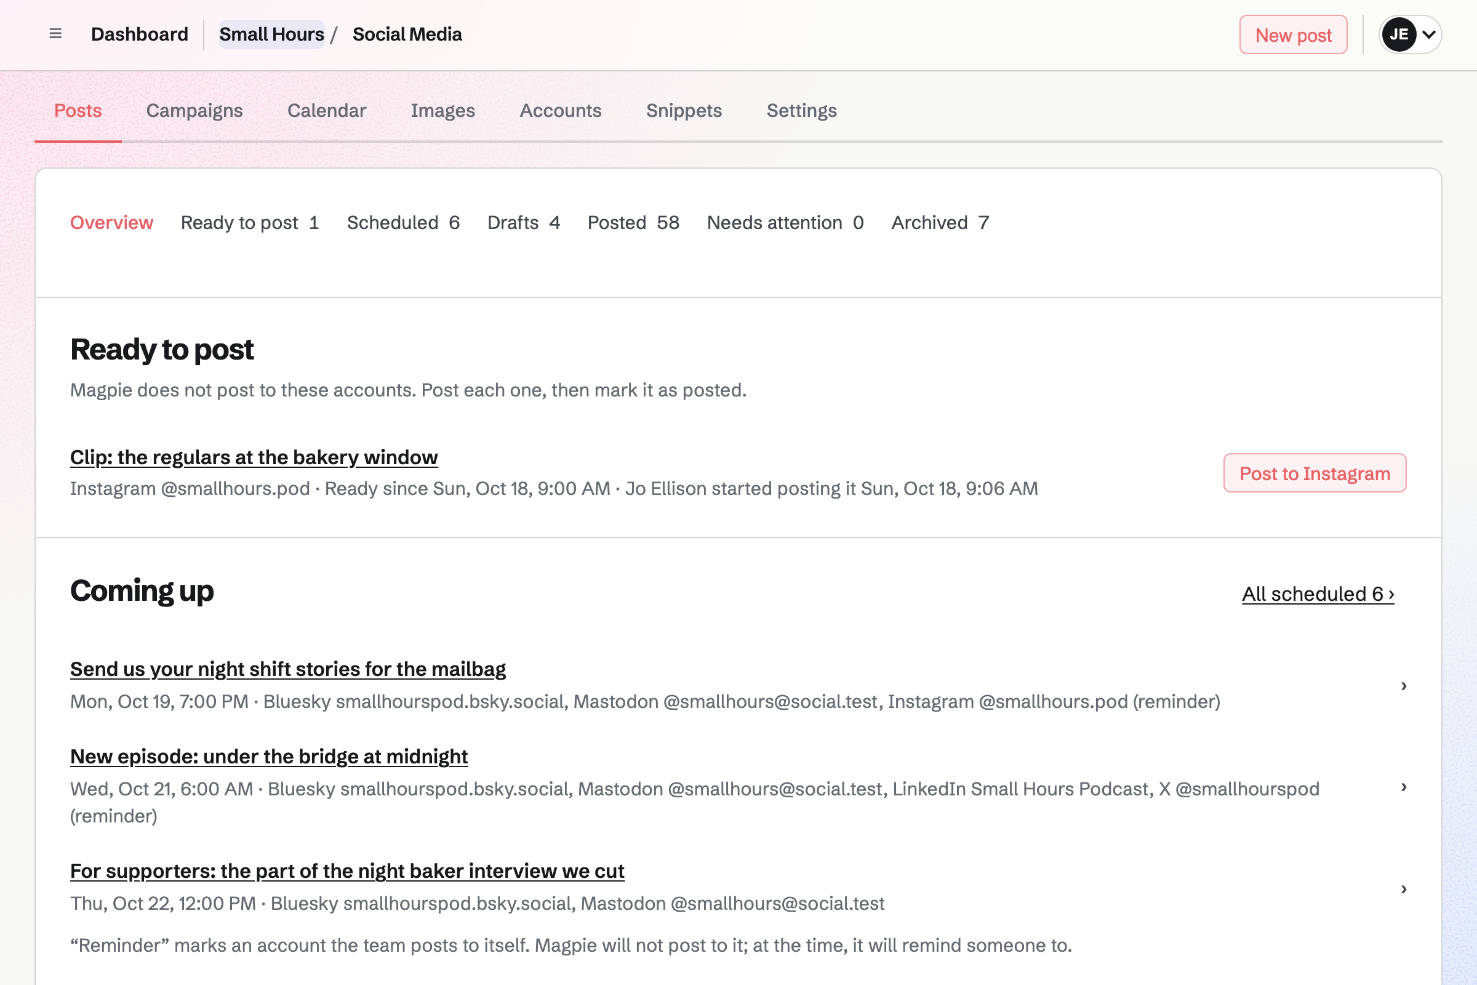Open the JE account avatar menu
Screen dimensions: 1477x985
point(1410,34)
